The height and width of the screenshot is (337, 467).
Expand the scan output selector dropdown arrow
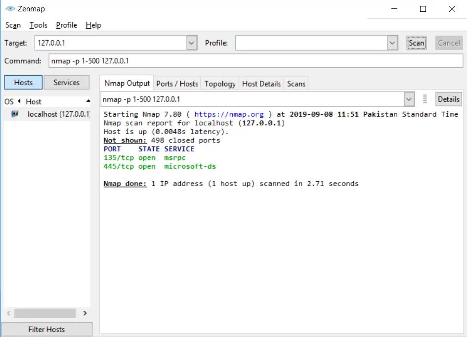pos(409,99)
